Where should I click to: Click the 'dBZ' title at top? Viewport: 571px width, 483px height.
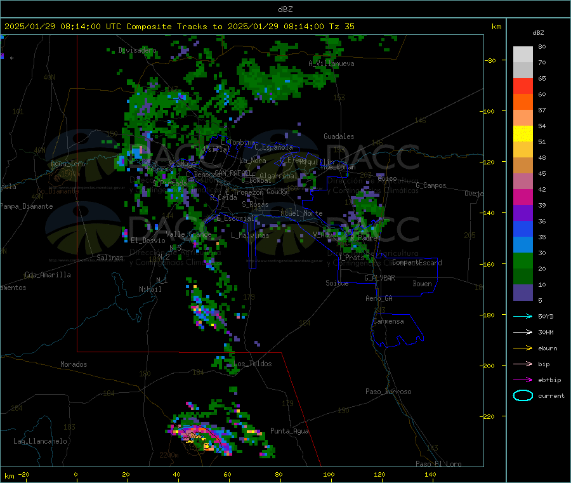[285, 10]
